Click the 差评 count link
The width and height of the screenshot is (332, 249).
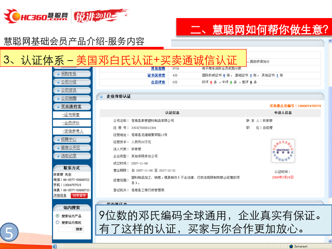(x=251, y=82)
